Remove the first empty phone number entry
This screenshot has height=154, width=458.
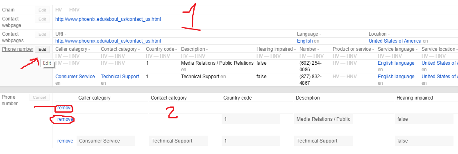point(65,108)
